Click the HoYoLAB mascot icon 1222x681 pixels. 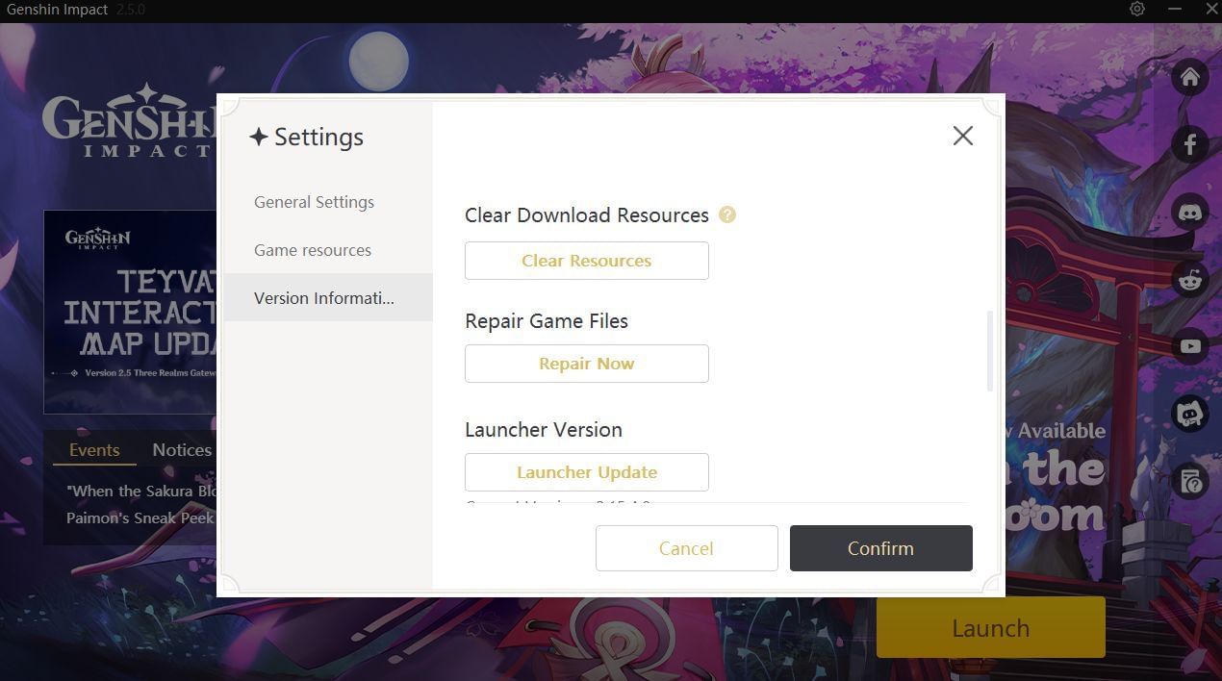click(x=1190, y=414)
